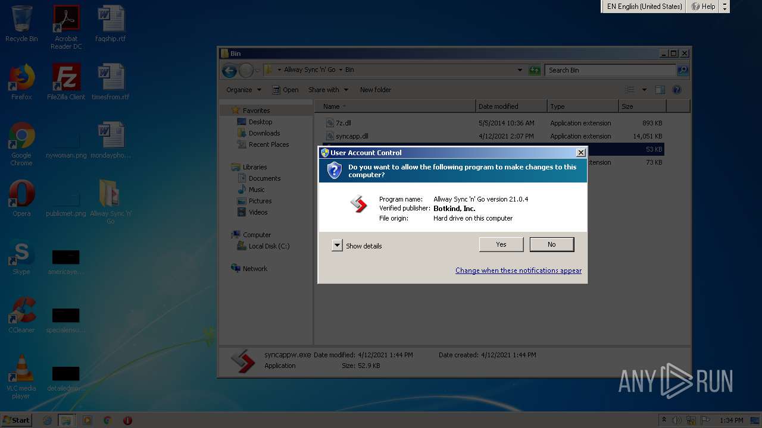Open timesfrom.rtf desktop file
762x428 pixels.
click(111, 82)
